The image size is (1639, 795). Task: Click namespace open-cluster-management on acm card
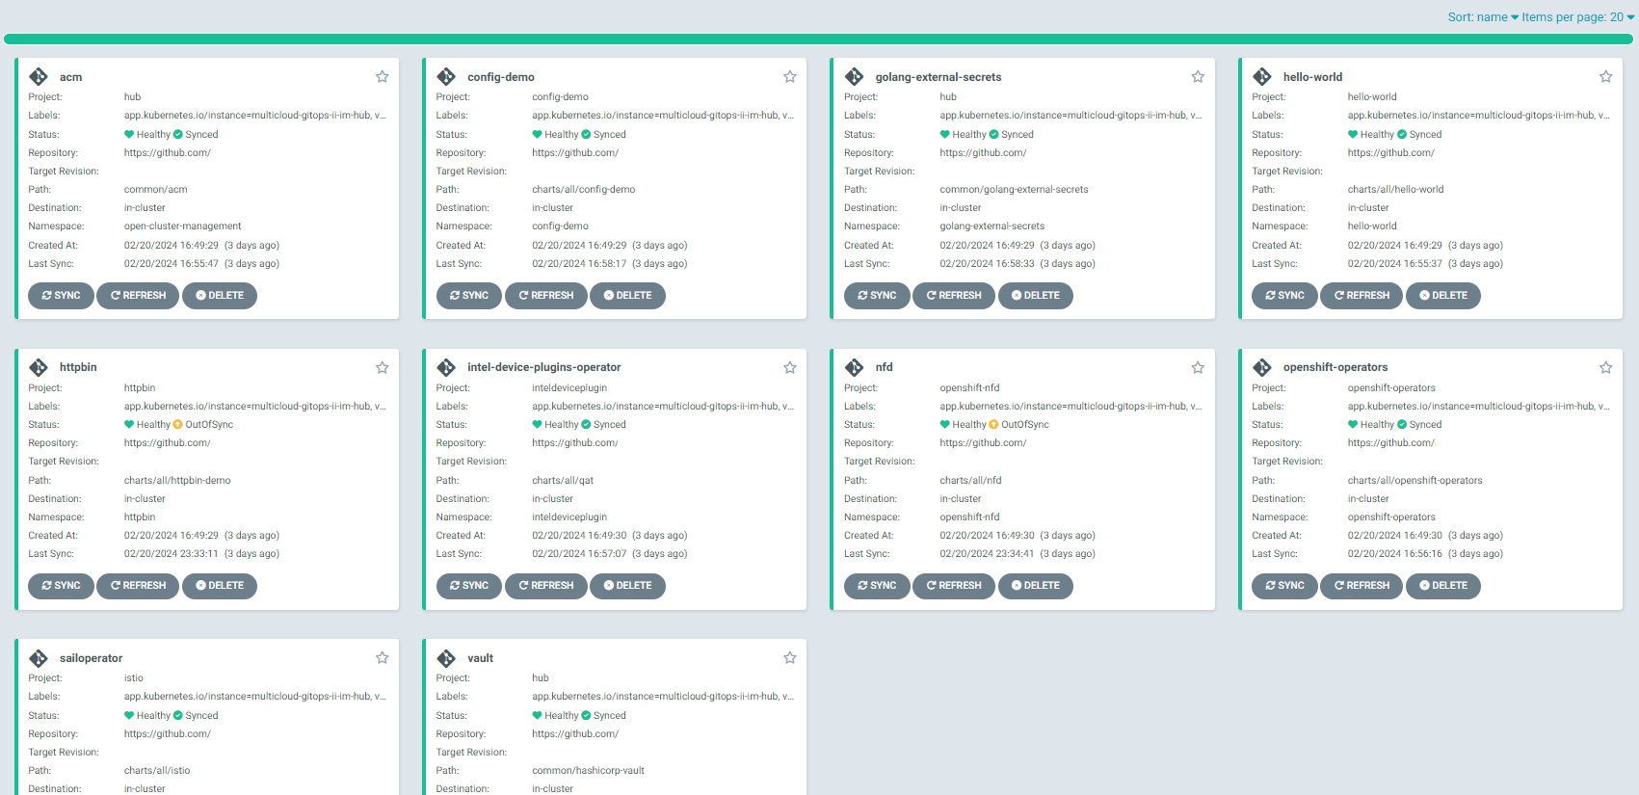point(182,226)
